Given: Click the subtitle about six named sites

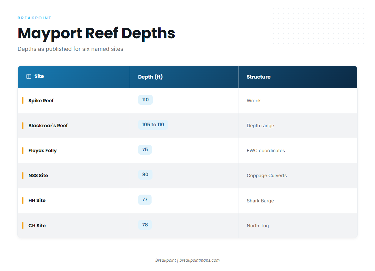Looking at the screenshot, I should point(70,49).
